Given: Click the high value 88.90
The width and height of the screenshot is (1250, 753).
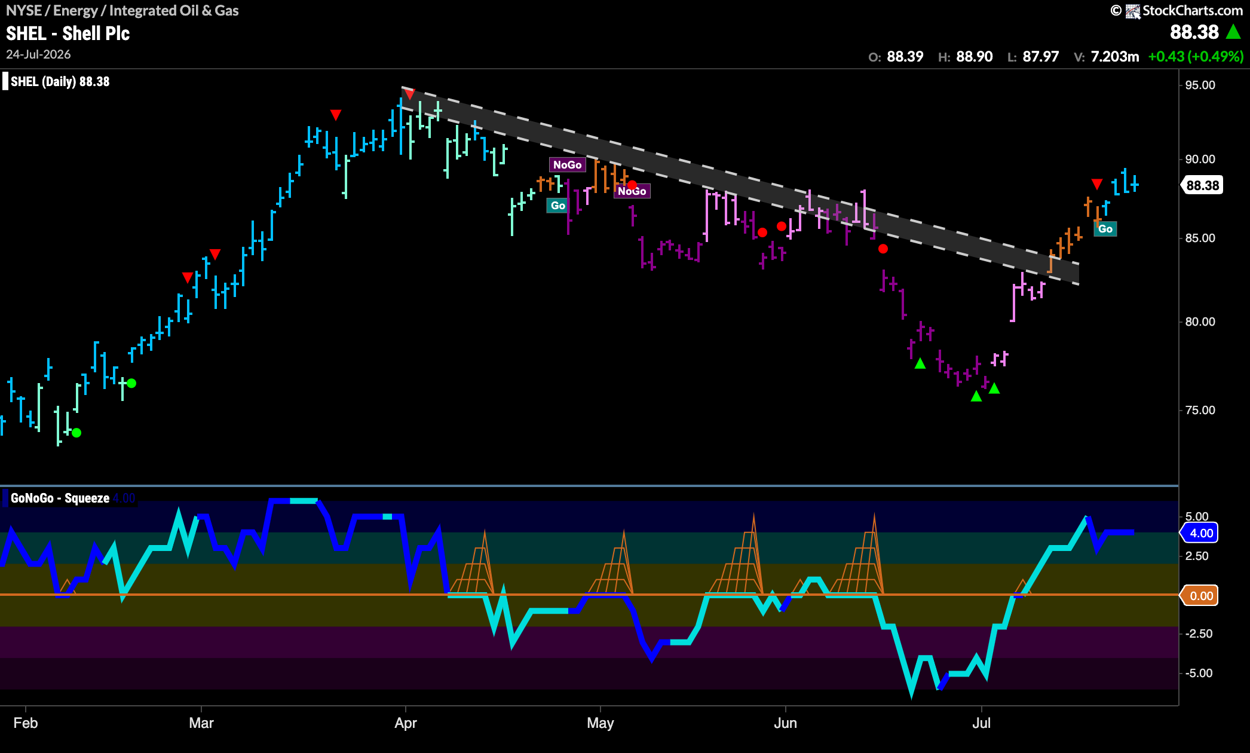Looking at the screenshot, I should (x=974, y=57).
